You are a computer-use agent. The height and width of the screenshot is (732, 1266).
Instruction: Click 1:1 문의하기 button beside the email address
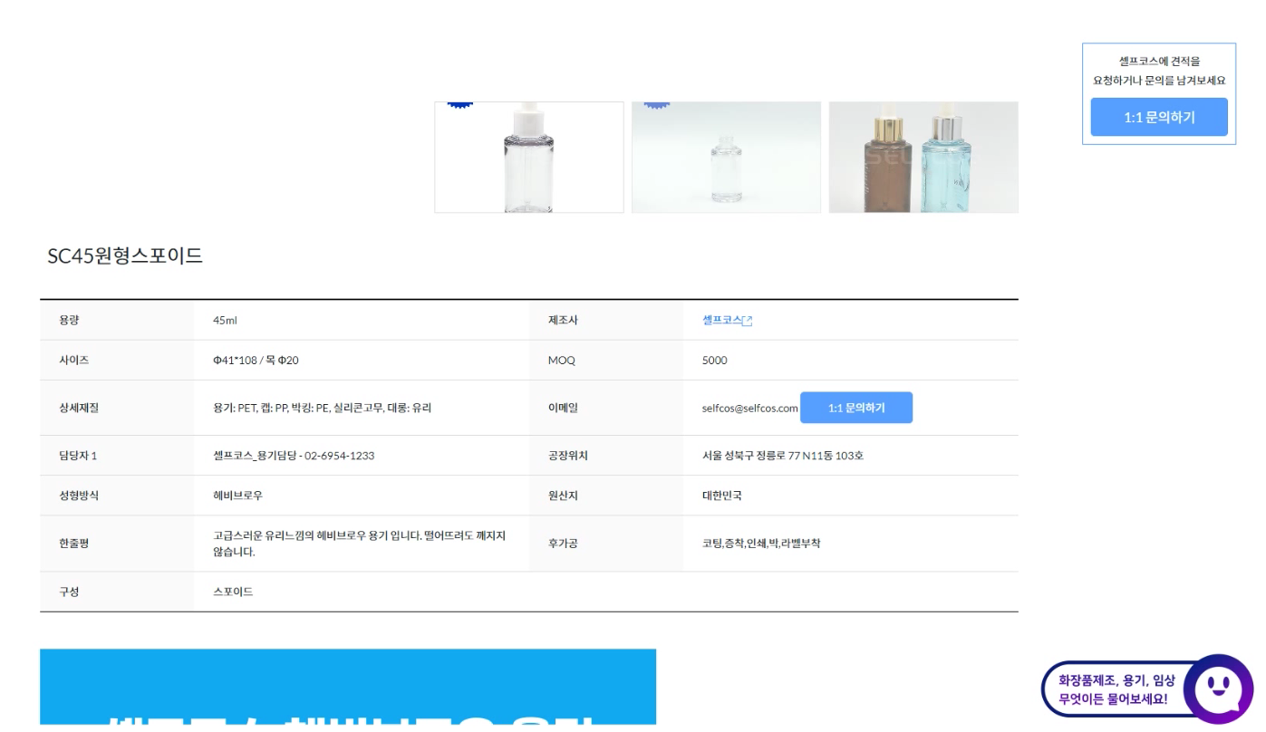(855, 408)
